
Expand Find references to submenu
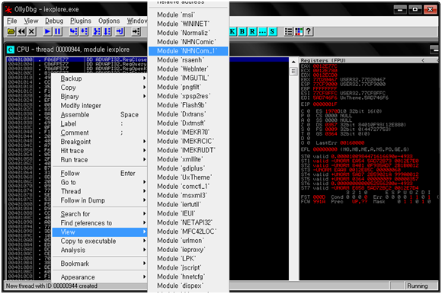(x=100, y=222)
